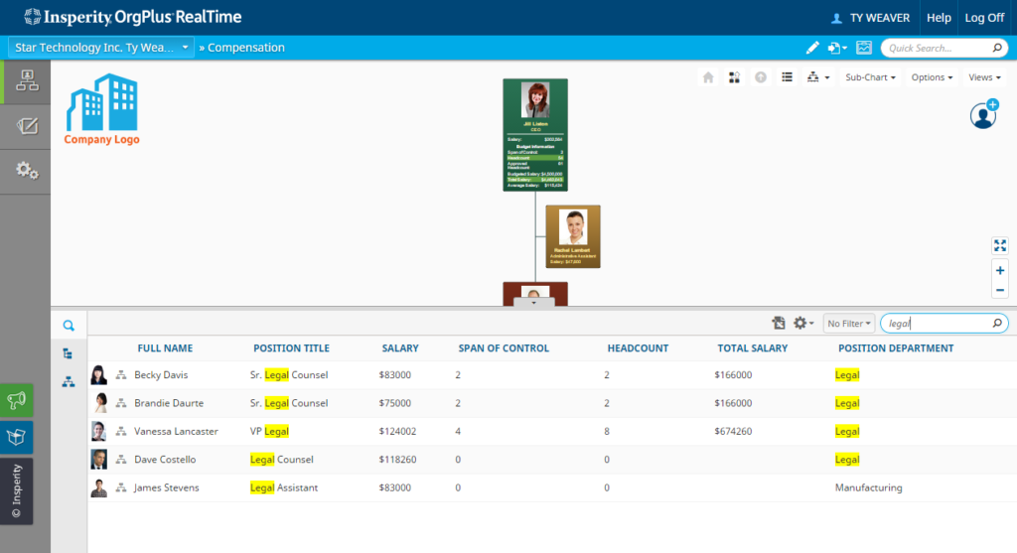Click the list view icon in chart toolbar
The height and width of the screenshot is (553, 1017).
click(x=787, y=77)
